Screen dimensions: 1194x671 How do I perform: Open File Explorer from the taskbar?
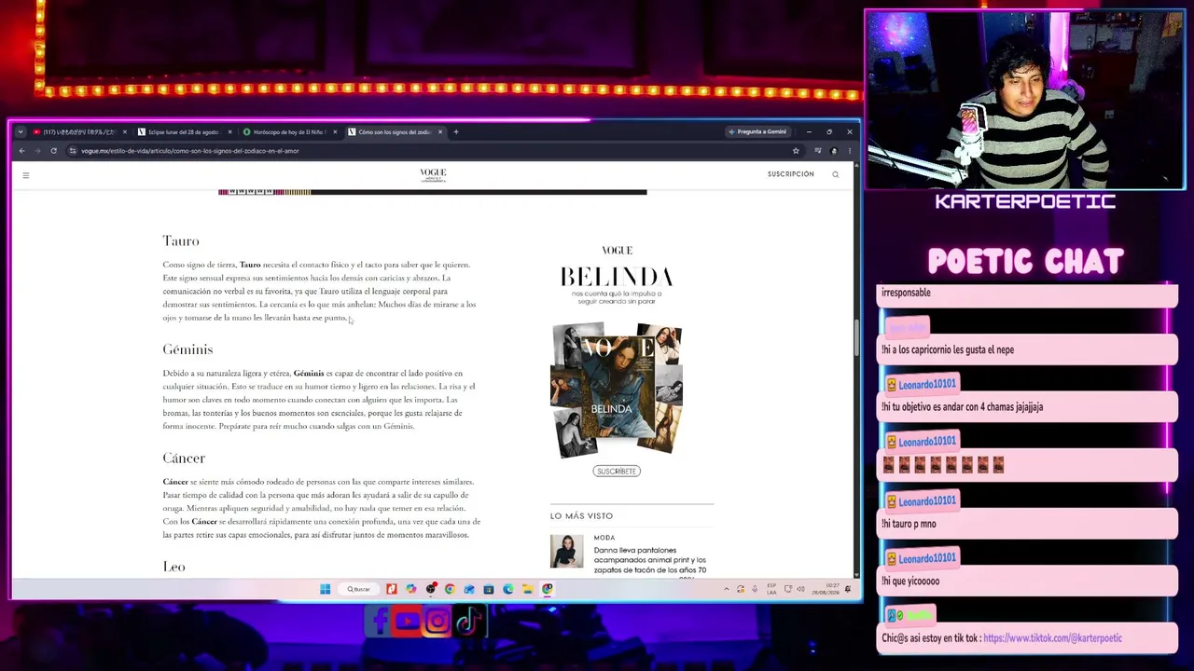click(x=528, y=589)
